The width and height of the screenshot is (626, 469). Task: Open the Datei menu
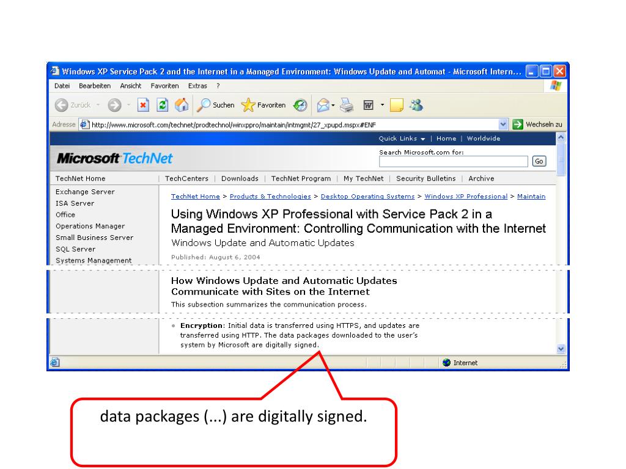pyautogui.click(x=62, y=85)
